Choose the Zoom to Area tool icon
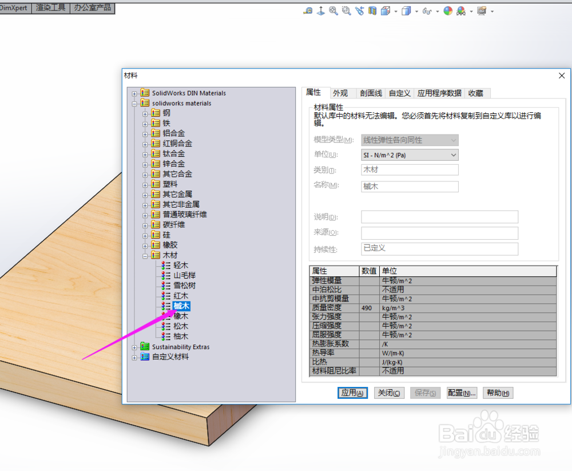This screenshot has width=572, height=471. point(346,10)
